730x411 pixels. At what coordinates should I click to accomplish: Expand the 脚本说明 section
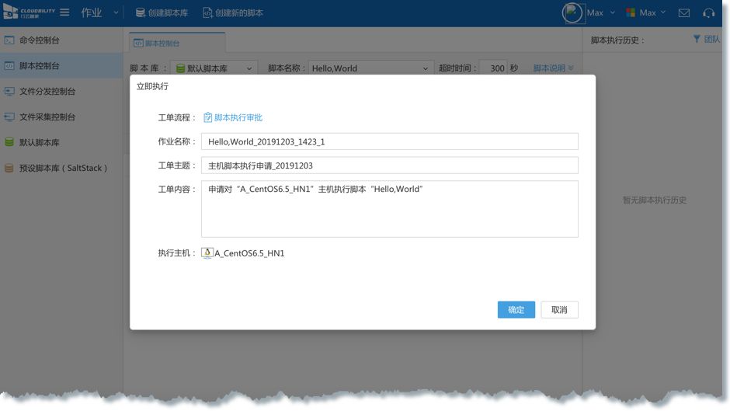pyautogui.click(x=553, y=68)
